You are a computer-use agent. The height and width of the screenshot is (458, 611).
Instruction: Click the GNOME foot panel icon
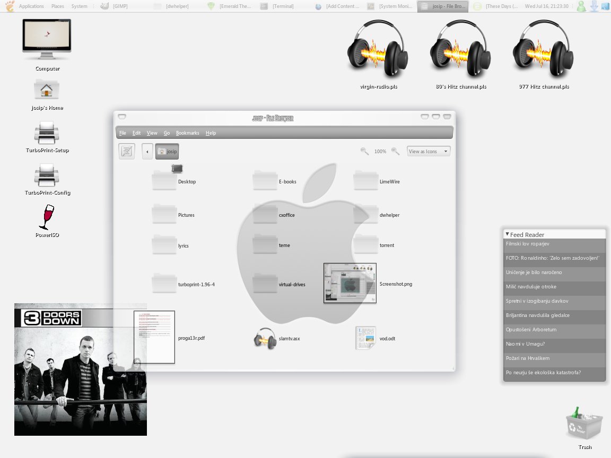10,6
